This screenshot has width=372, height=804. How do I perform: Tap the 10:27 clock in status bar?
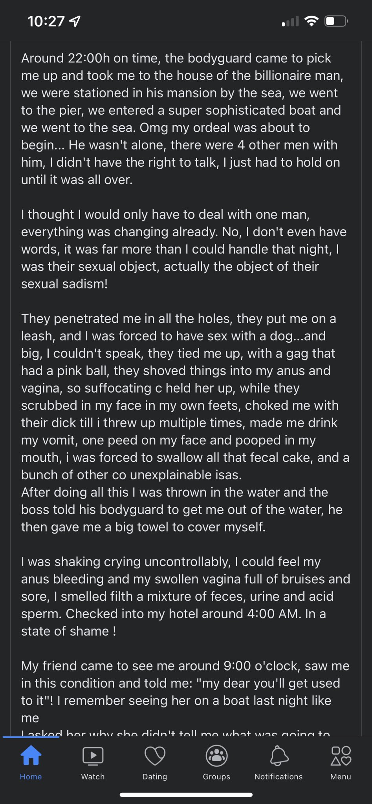[x=46, y=21]
